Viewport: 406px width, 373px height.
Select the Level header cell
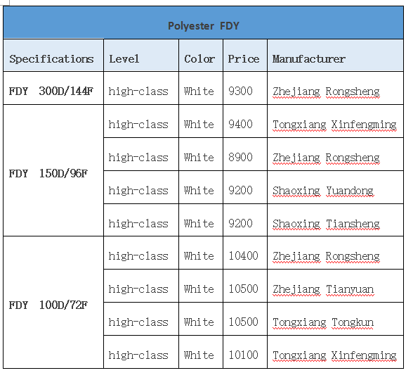pos(141,56)
